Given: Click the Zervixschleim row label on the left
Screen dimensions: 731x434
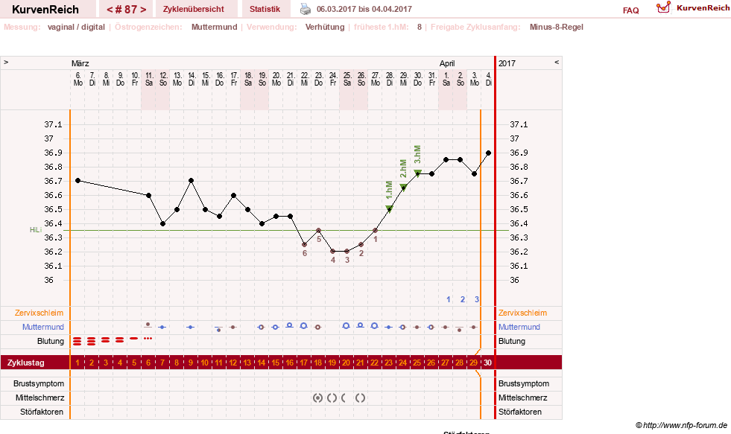Looking at the screenshot, I should click(39, 313).
